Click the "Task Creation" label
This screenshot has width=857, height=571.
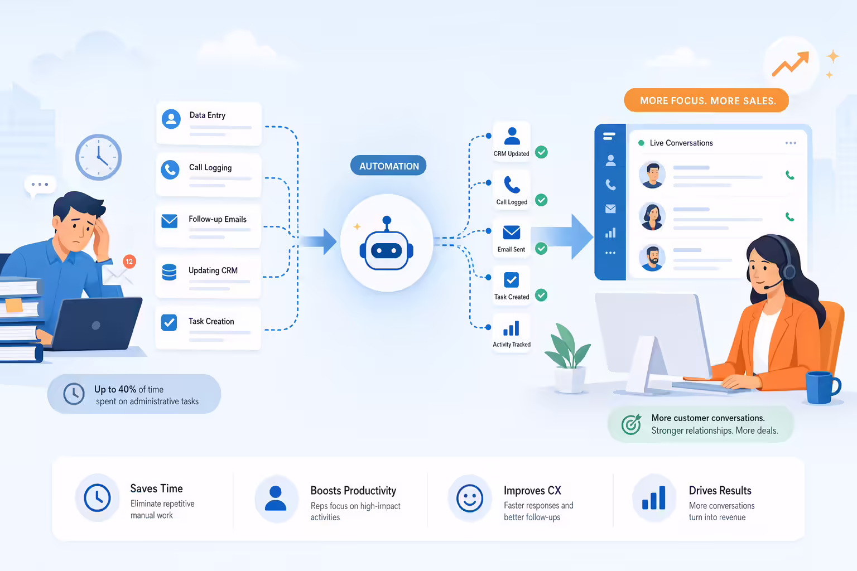point(211,321)
